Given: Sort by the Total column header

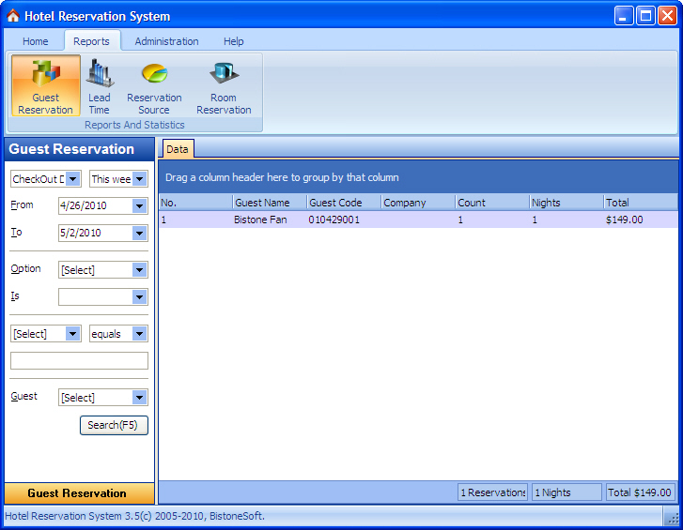Looking at the screenshot, I should pyautogui.click(x=641, y=203).
